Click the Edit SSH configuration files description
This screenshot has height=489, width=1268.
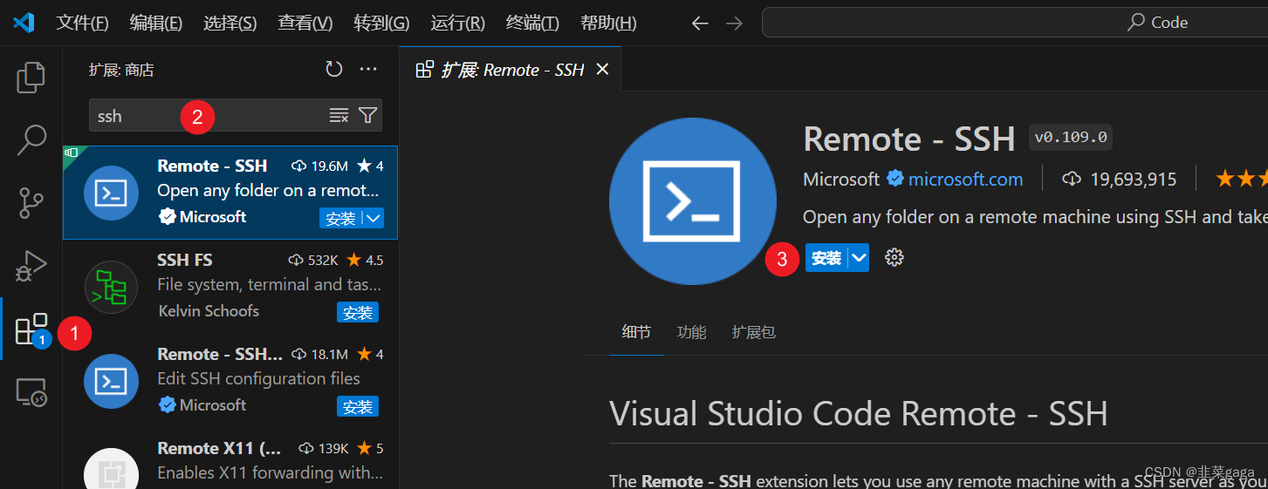pos(258,378)
